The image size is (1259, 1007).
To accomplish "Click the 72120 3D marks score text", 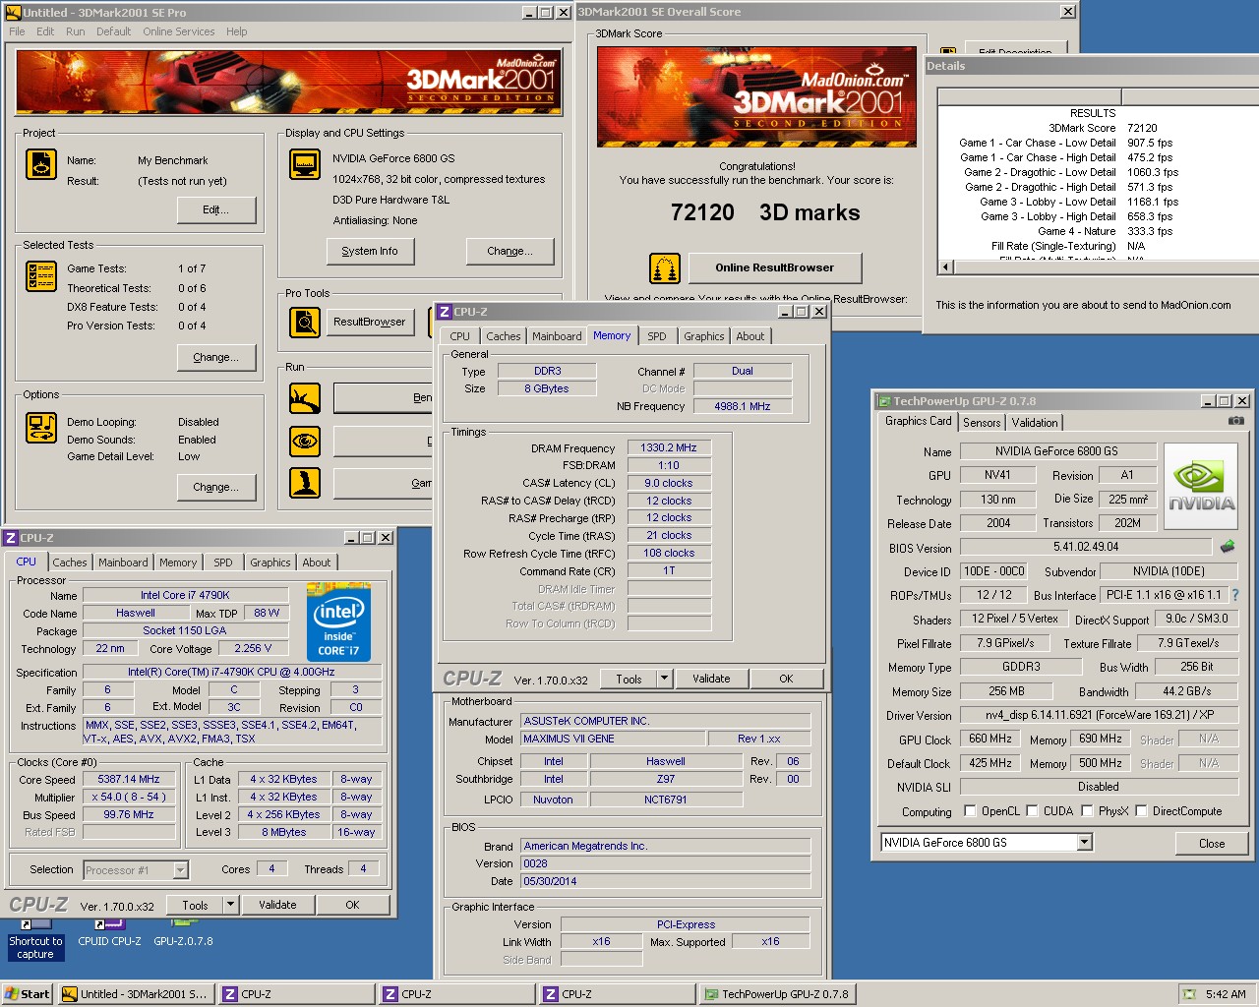I will pos(765,212).
